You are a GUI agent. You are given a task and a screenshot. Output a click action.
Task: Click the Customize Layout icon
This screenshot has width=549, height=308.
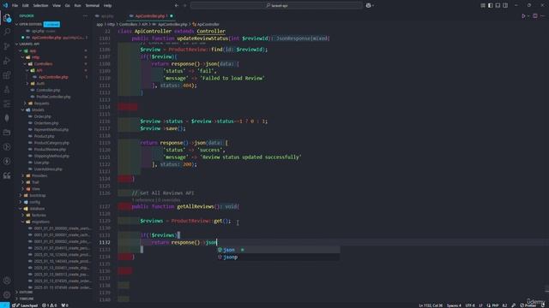coord(483,6)
